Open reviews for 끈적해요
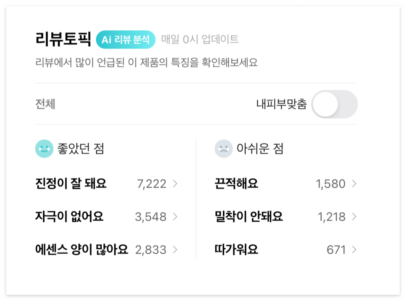Viewport: 406px width, 301px height. click(237, 184)
